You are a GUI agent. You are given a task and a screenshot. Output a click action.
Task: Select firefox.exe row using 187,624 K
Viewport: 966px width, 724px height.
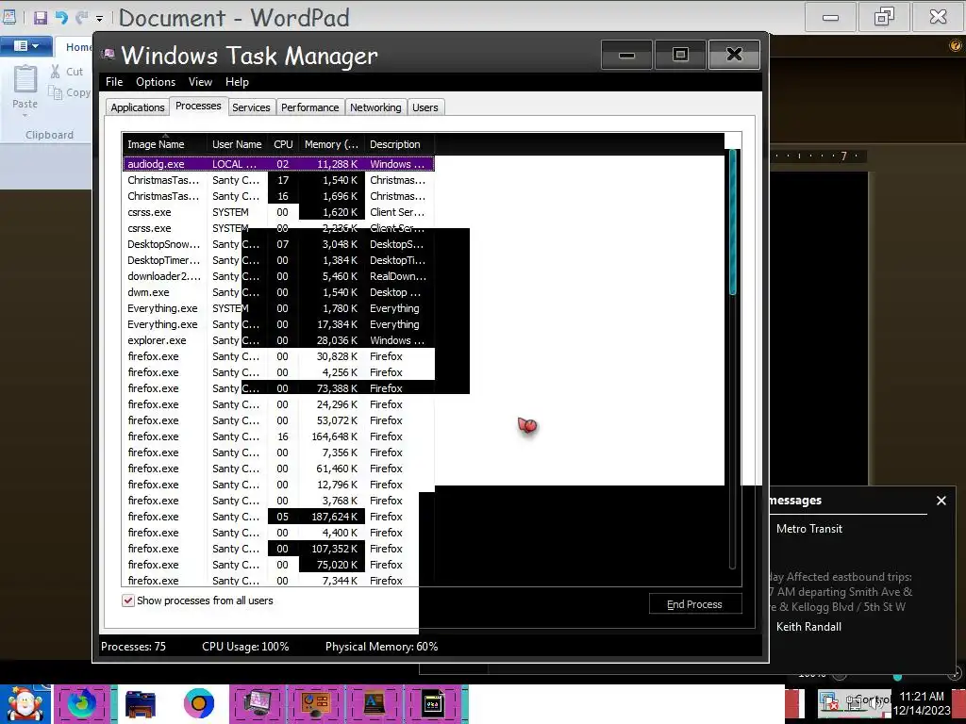point(278,517)
